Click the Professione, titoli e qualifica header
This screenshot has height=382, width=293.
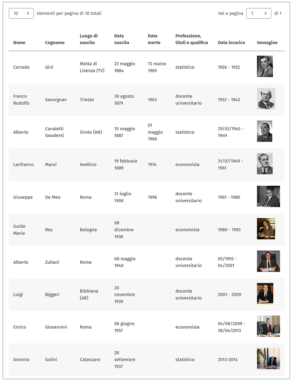(192, 39)
